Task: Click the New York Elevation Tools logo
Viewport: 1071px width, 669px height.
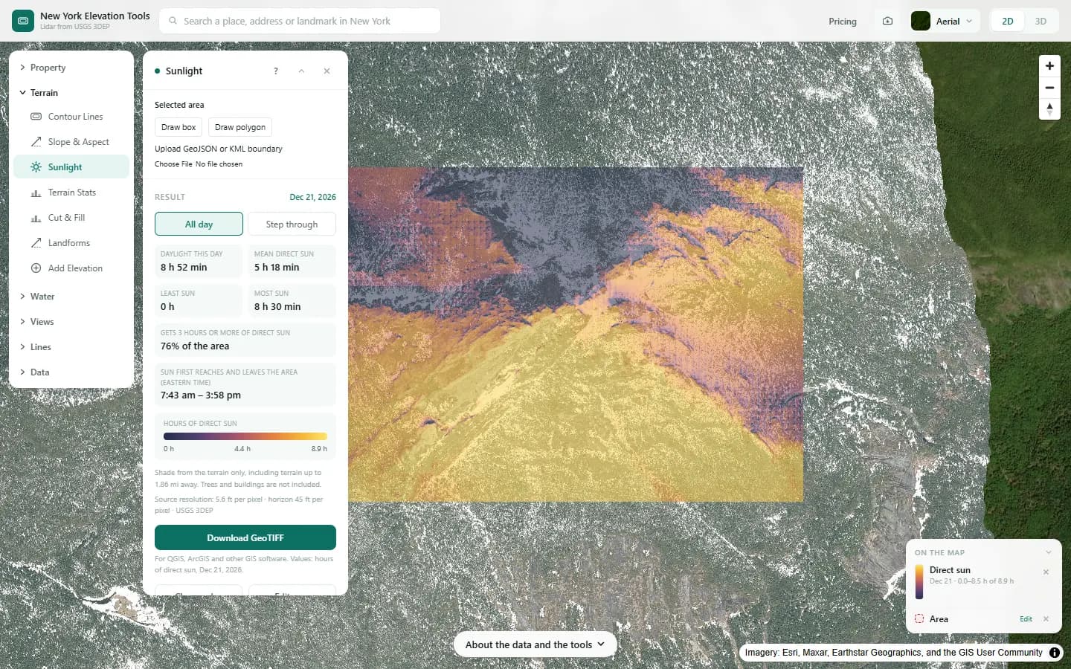Action: tap(23, 21)
